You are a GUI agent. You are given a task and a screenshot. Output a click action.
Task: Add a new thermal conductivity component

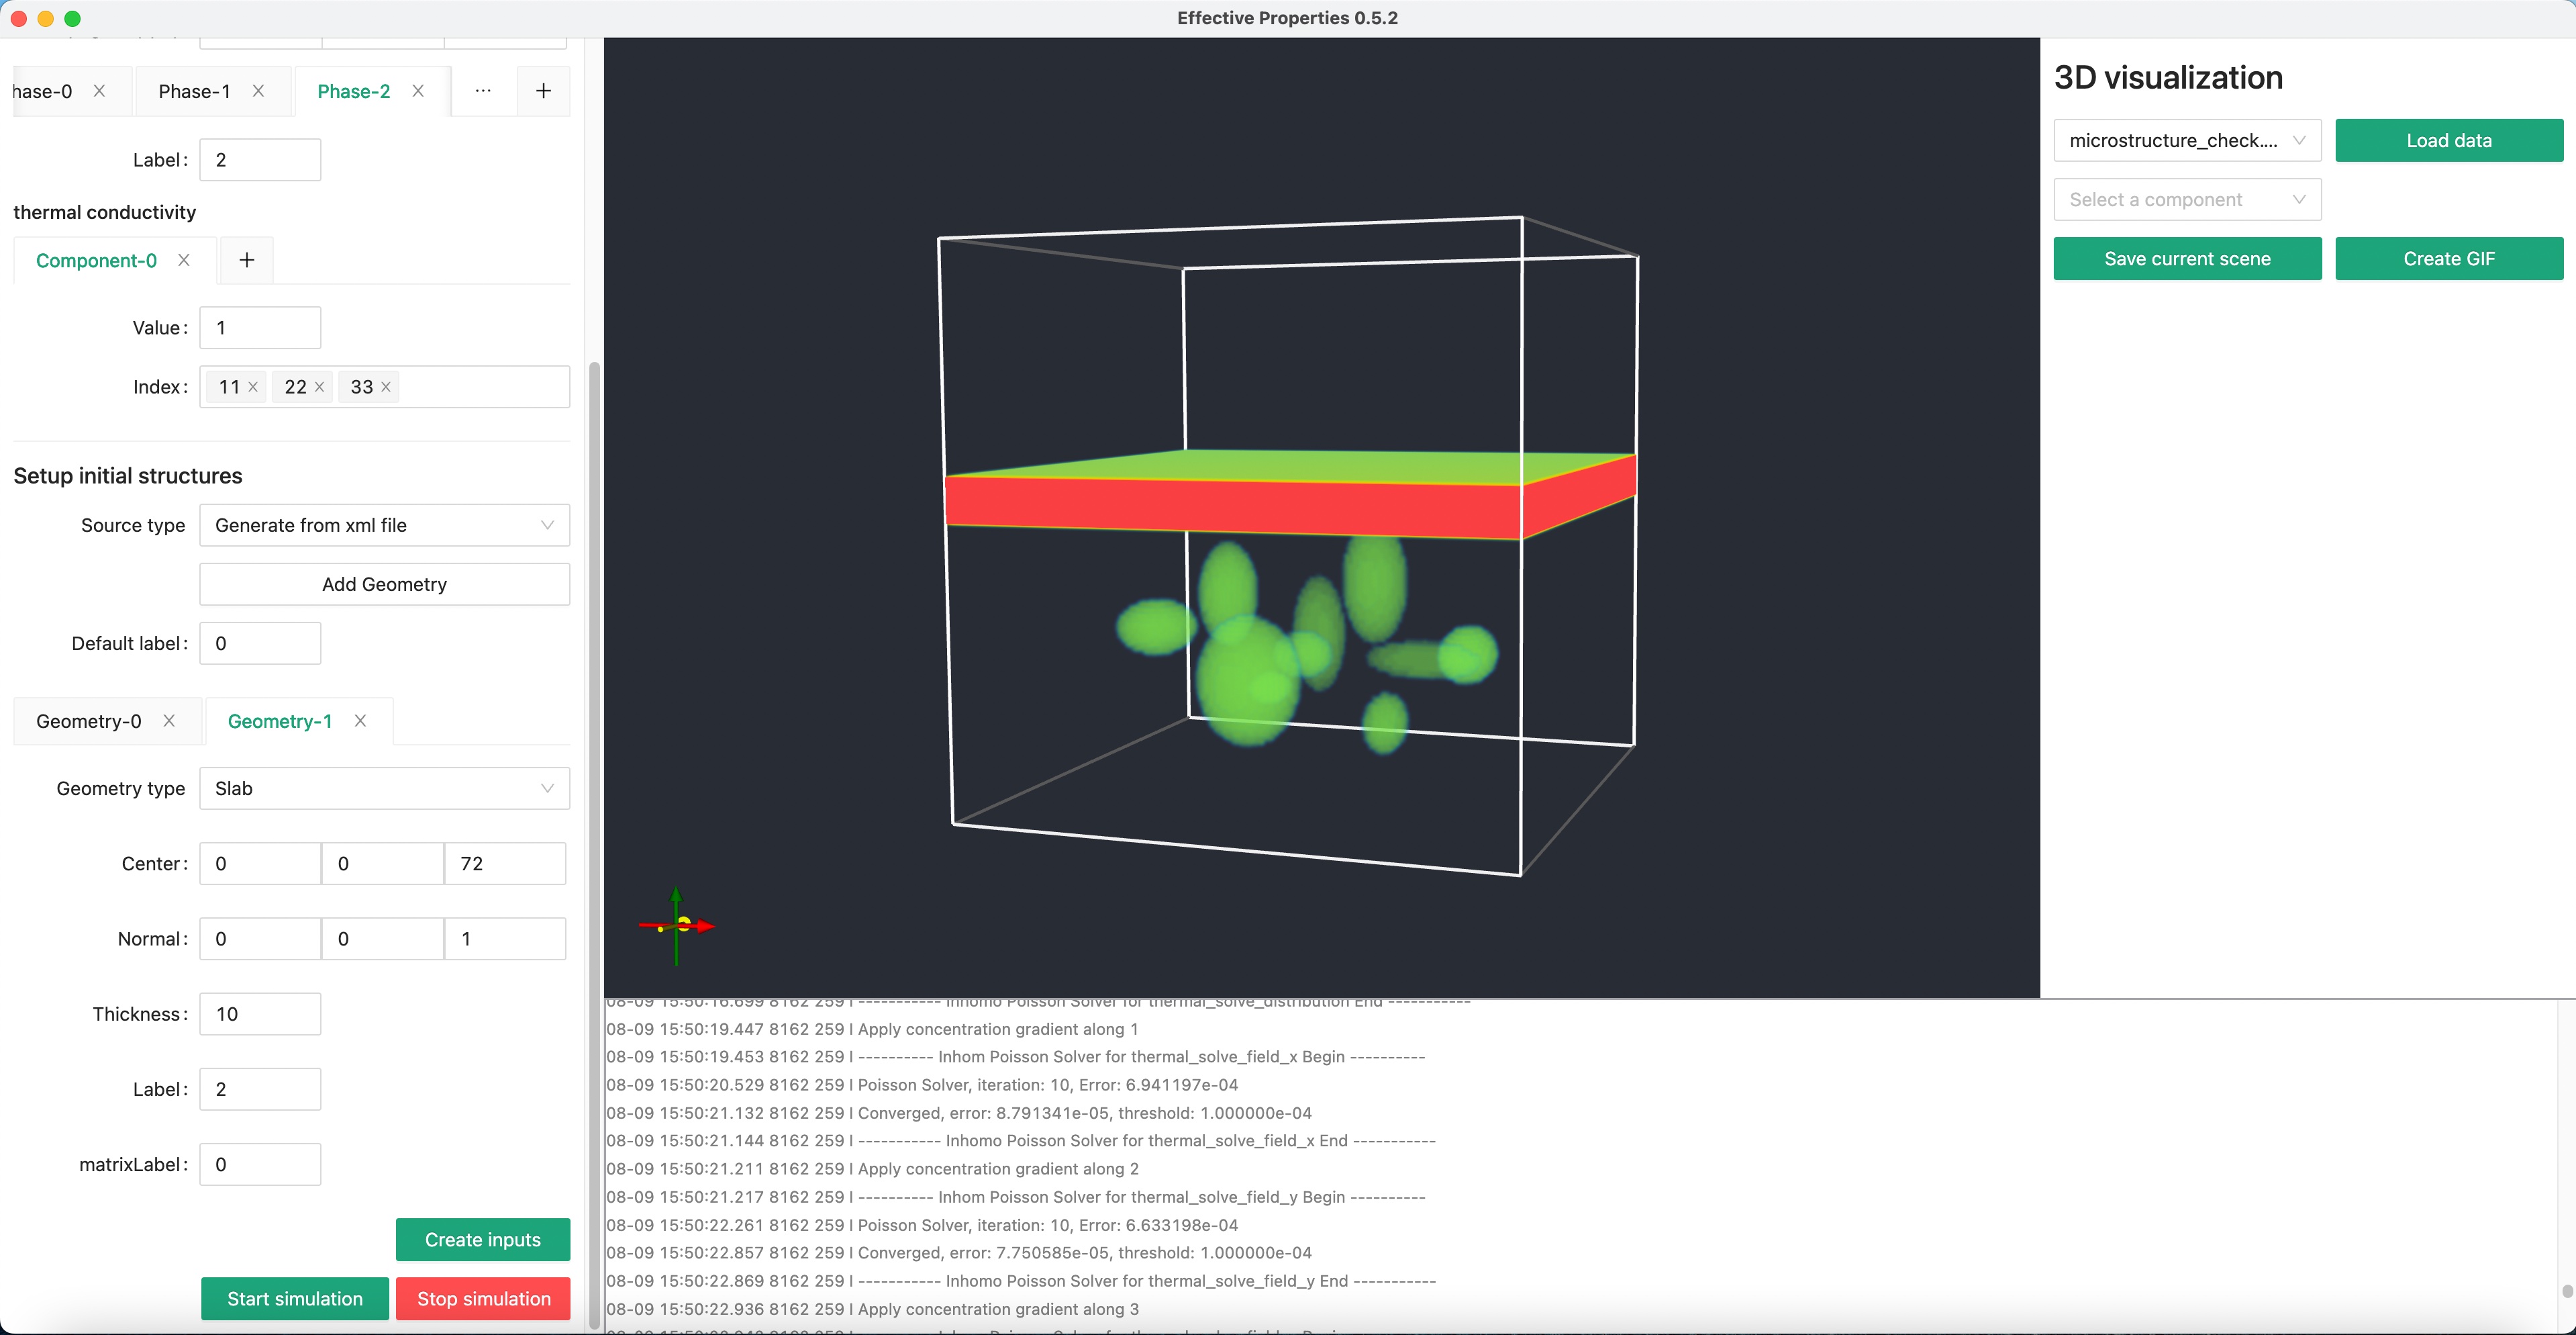tap(247, 260)
